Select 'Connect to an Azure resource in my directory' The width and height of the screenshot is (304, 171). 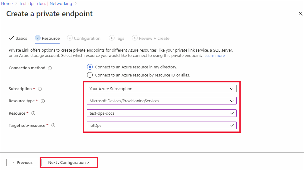90,67
